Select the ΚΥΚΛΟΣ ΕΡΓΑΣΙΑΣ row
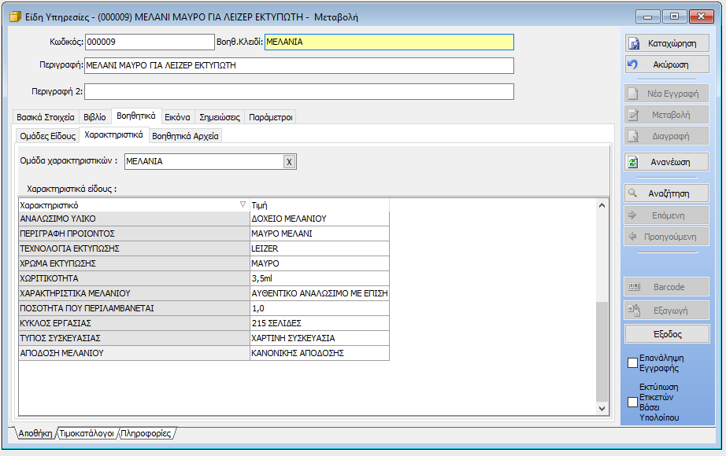The height and width of the screenshot is (456, 726). pos(135,323)
